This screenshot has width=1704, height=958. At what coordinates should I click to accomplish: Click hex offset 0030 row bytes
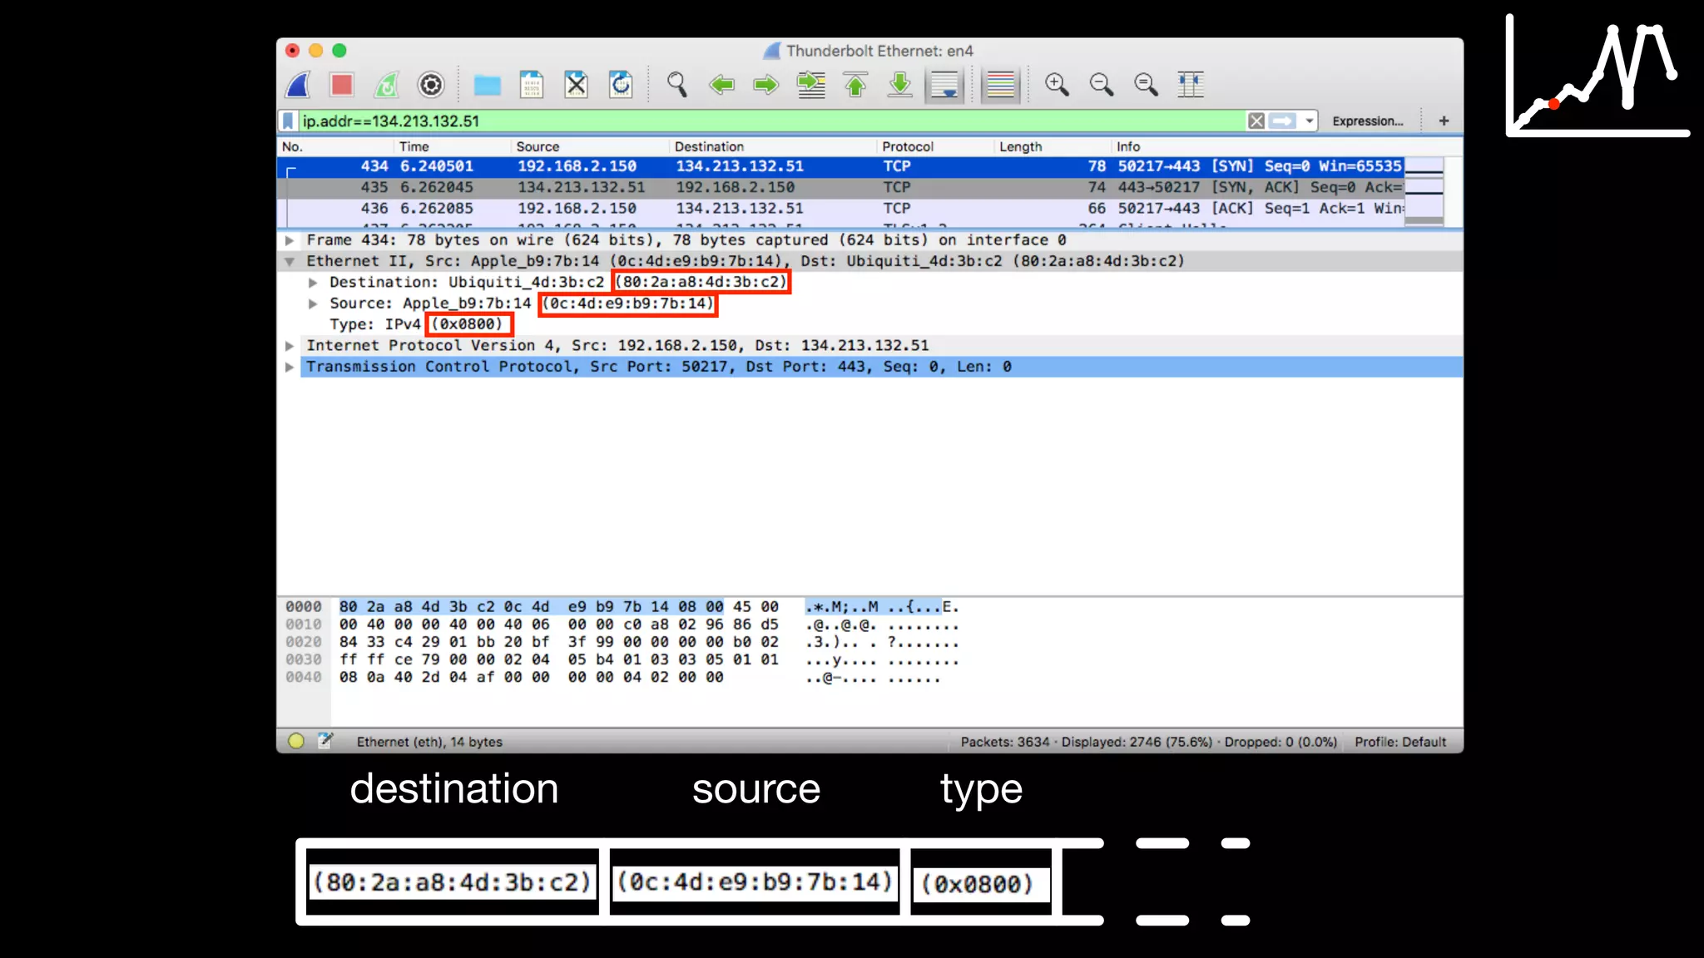coord(558,659)
